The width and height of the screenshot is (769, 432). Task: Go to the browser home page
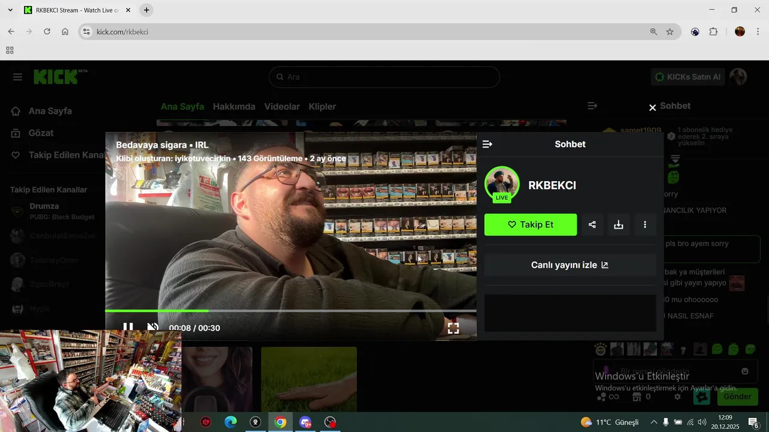click(x=65, y=32)
